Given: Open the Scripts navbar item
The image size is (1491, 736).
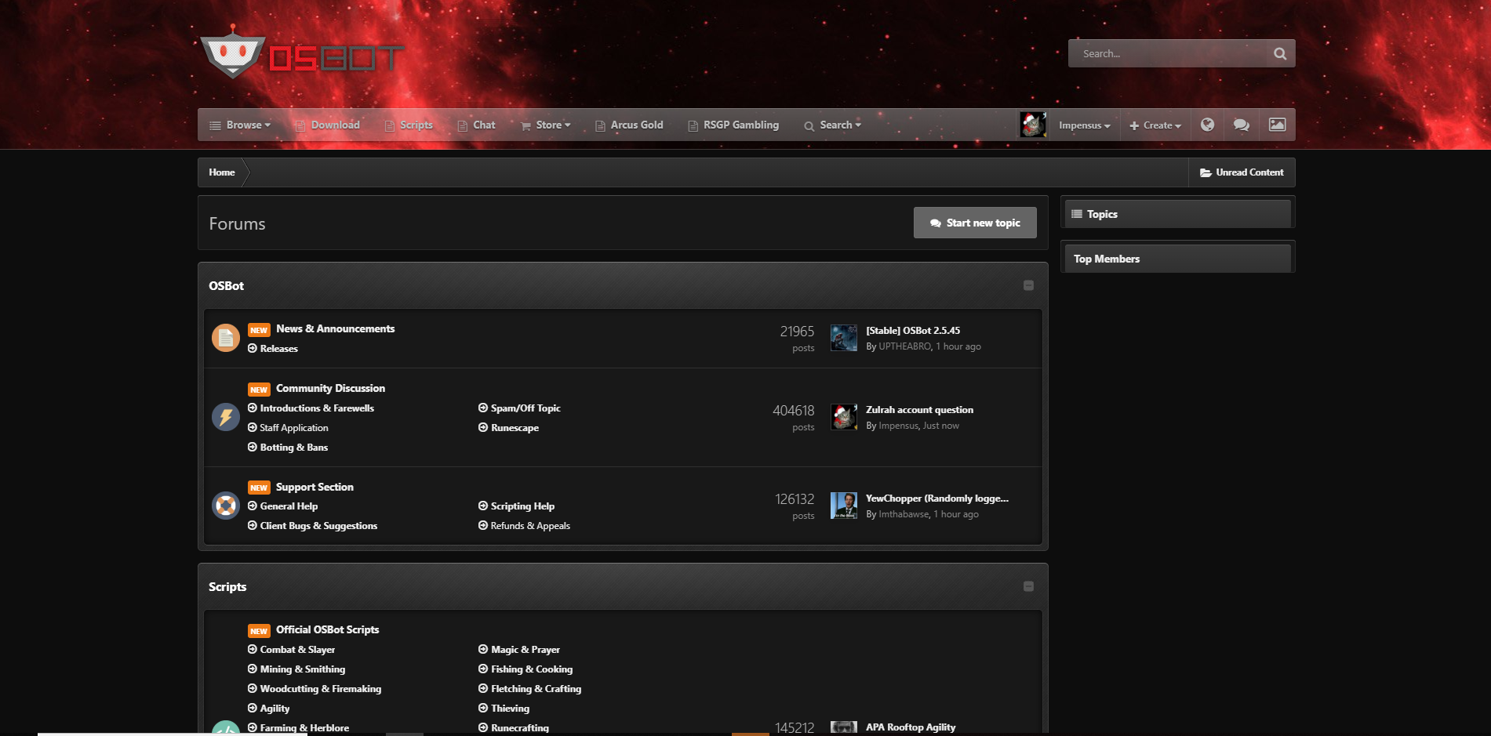Looking at the screenshot, I should click(409, 125).
